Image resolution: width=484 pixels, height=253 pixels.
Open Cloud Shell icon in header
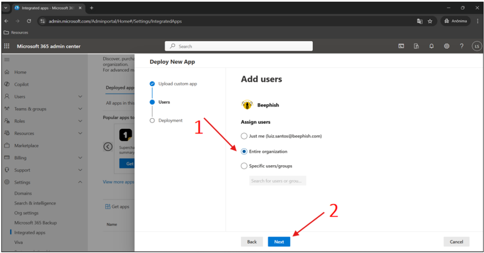coord(401,46)
